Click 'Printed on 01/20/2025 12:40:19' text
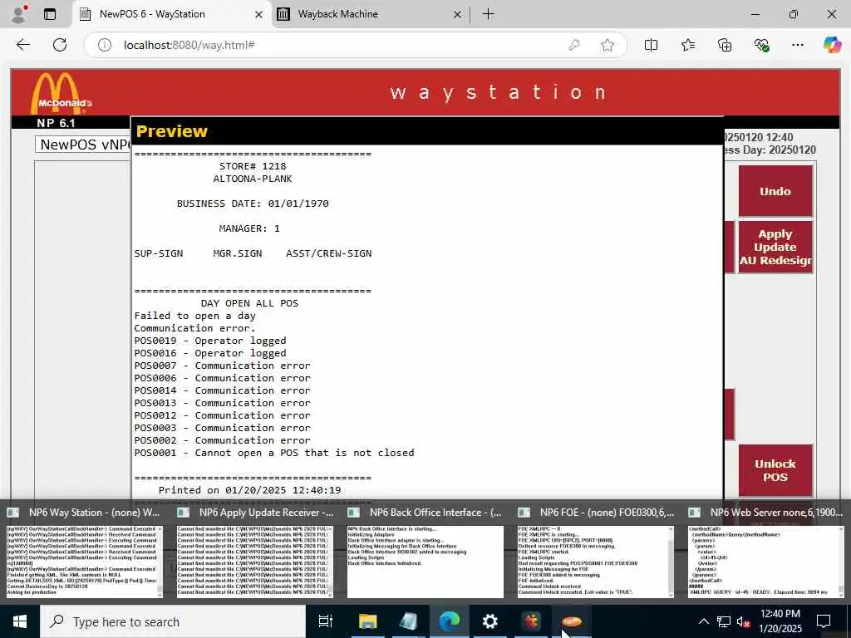 coord(249,490)
